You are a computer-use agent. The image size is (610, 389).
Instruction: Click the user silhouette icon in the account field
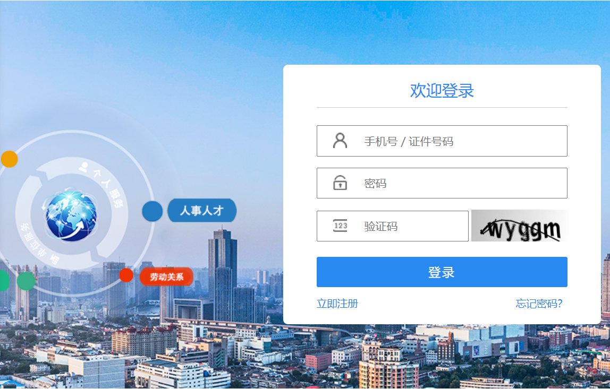(x=340, y=141)
